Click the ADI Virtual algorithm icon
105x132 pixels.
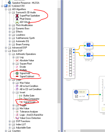[17, 22]
